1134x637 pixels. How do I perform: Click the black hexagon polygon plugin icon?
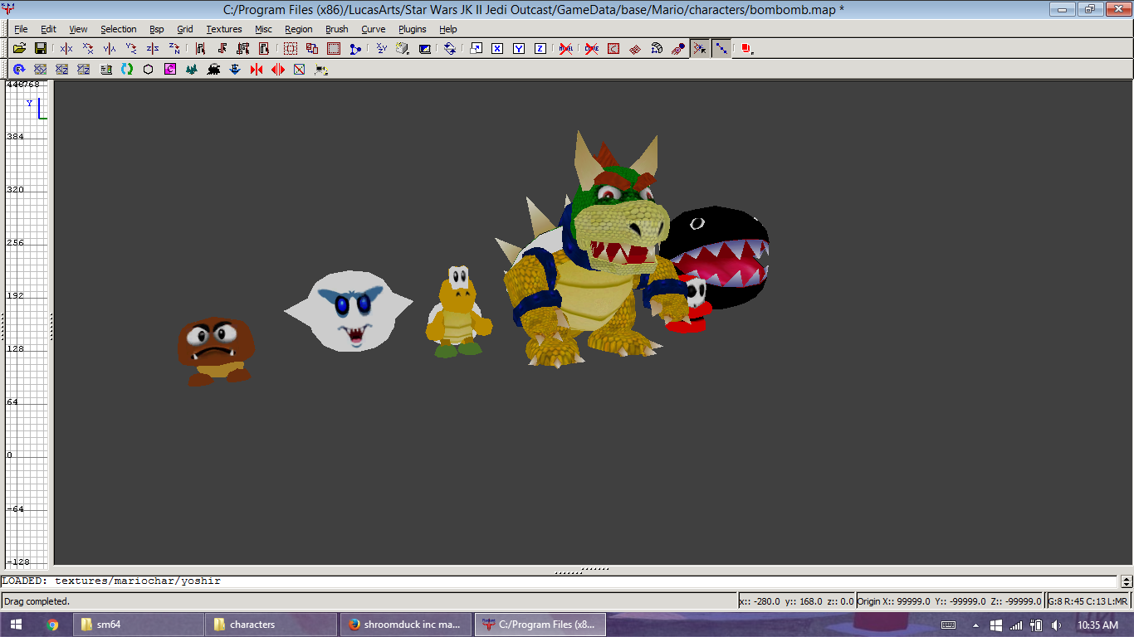(149, 70)
